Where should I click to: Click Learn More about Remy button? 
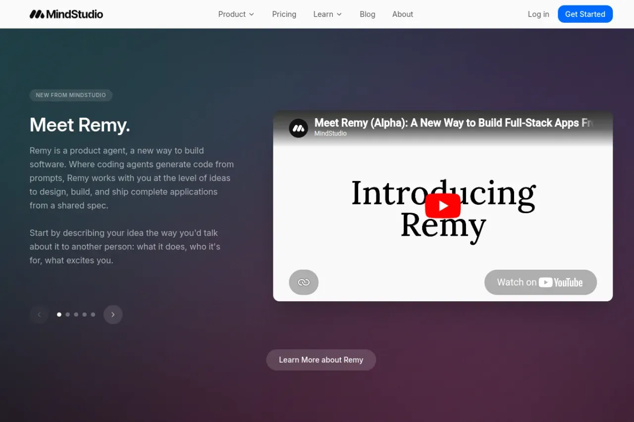tap(321, 360)
